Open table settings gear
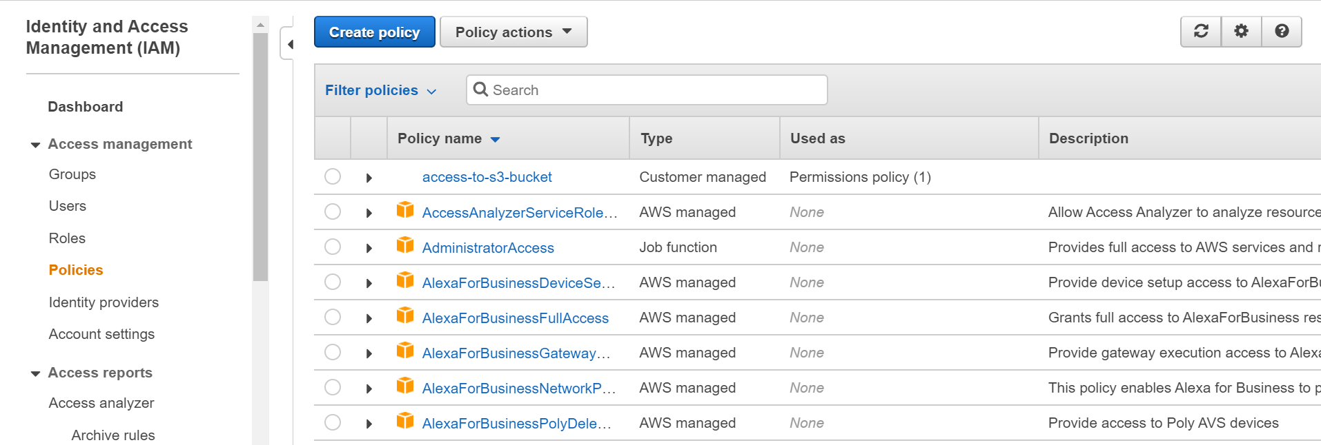1321x445 pixels. coord(1241,32)
